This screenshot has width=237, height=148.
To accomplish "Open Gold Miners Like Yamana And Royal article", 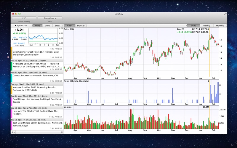I will click(x=37, y=102).
